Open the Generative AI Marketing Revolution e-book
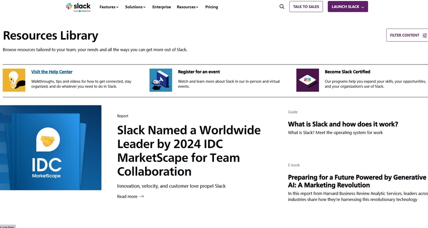Screen dimensions: 428x228 pos(357,181)
